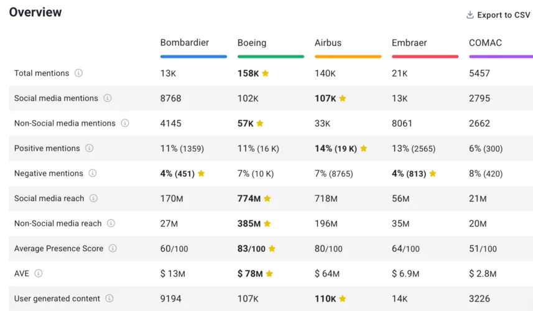Click the Overview heading
Image resolution: width=533 pixels, height=311 pixels.
[x=35, y=12]
